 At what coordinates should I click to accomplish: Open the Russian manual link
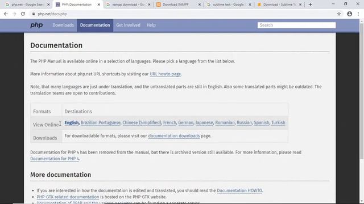244,122
